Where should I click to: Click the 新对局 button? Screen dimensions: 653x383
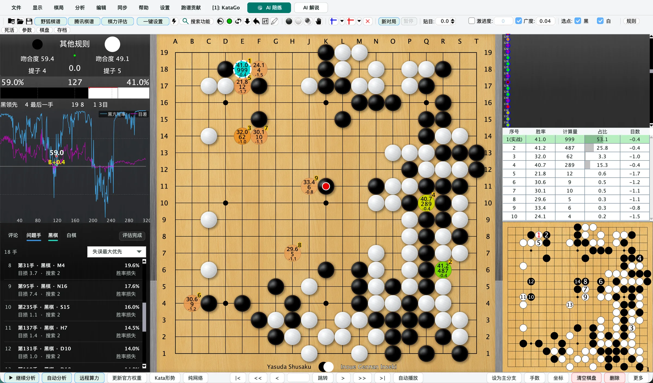coord(389,21)
